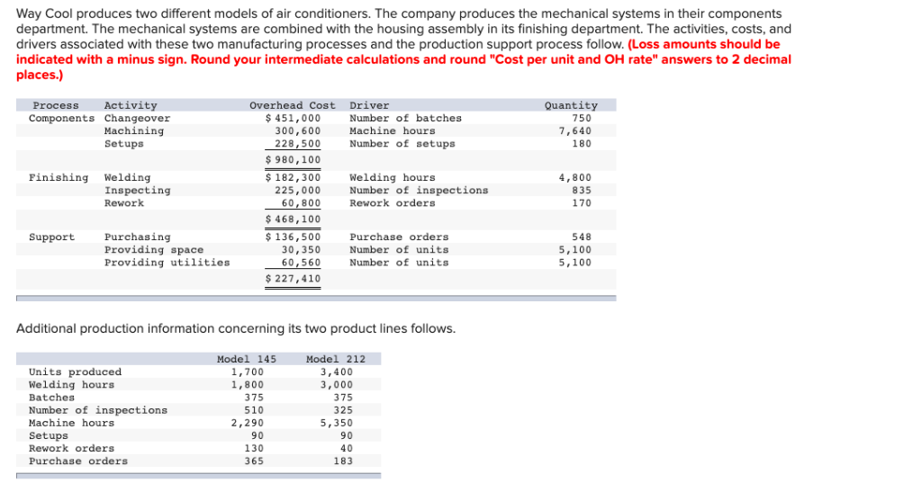
Task: Click rework orders quantity 170
Action: pyautogui.click(x=582, y=202)
